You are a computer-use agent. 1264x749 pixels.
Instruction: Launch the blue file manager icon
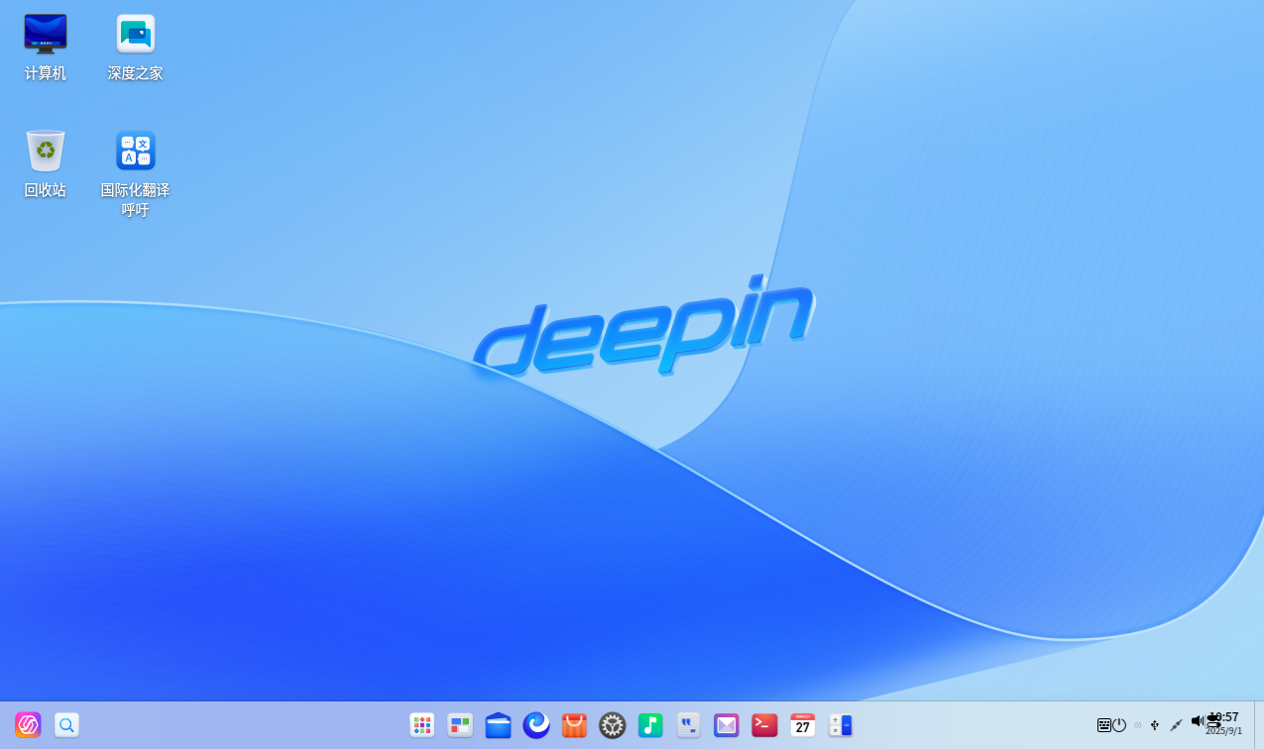coord(499,725)
